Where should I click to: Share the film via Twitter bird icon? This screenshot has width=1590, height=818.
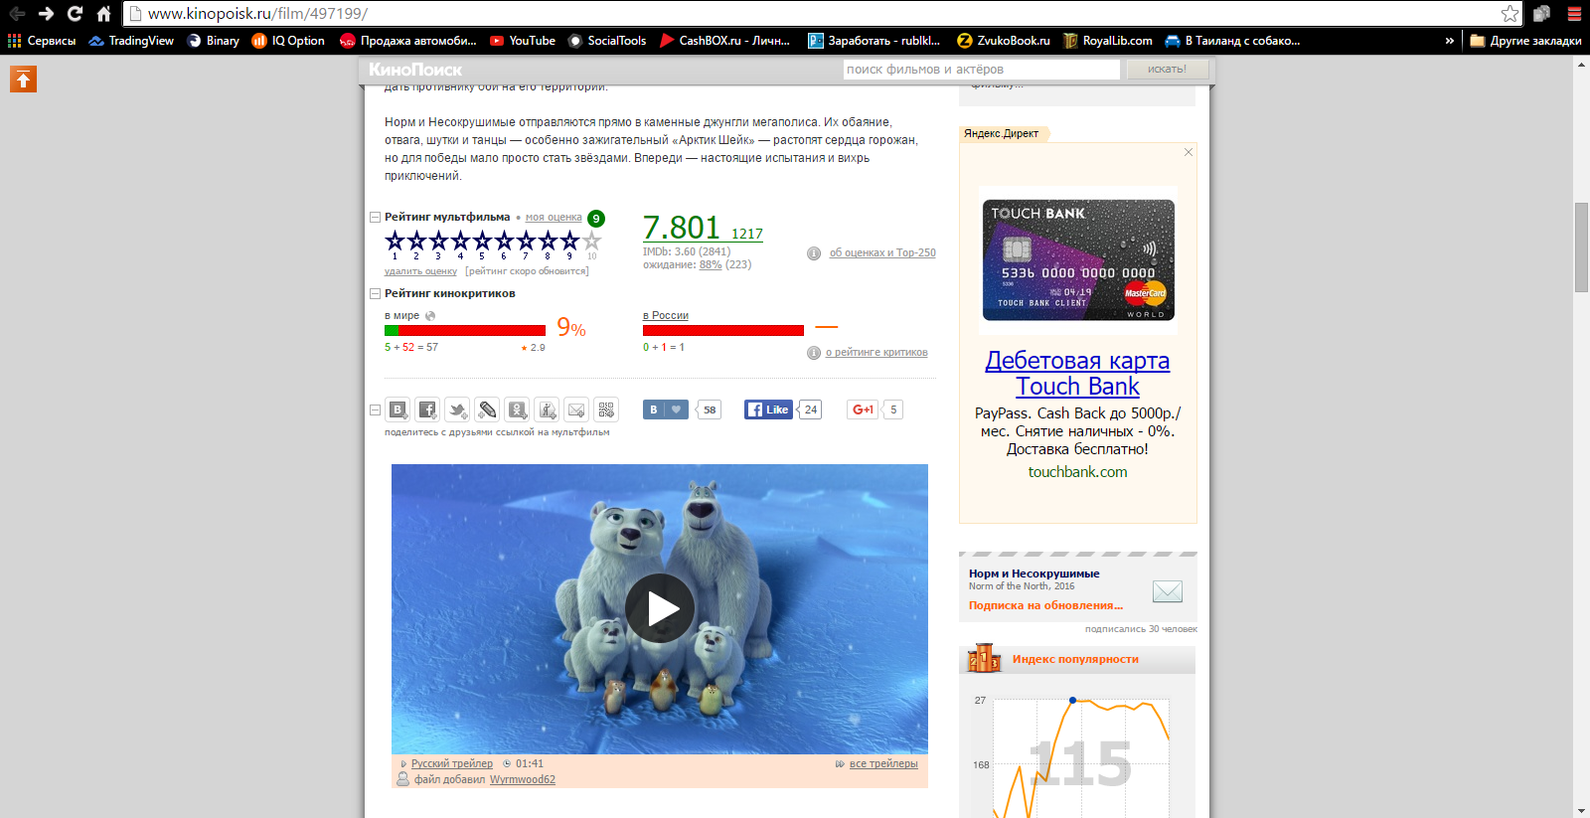(457, 409)
